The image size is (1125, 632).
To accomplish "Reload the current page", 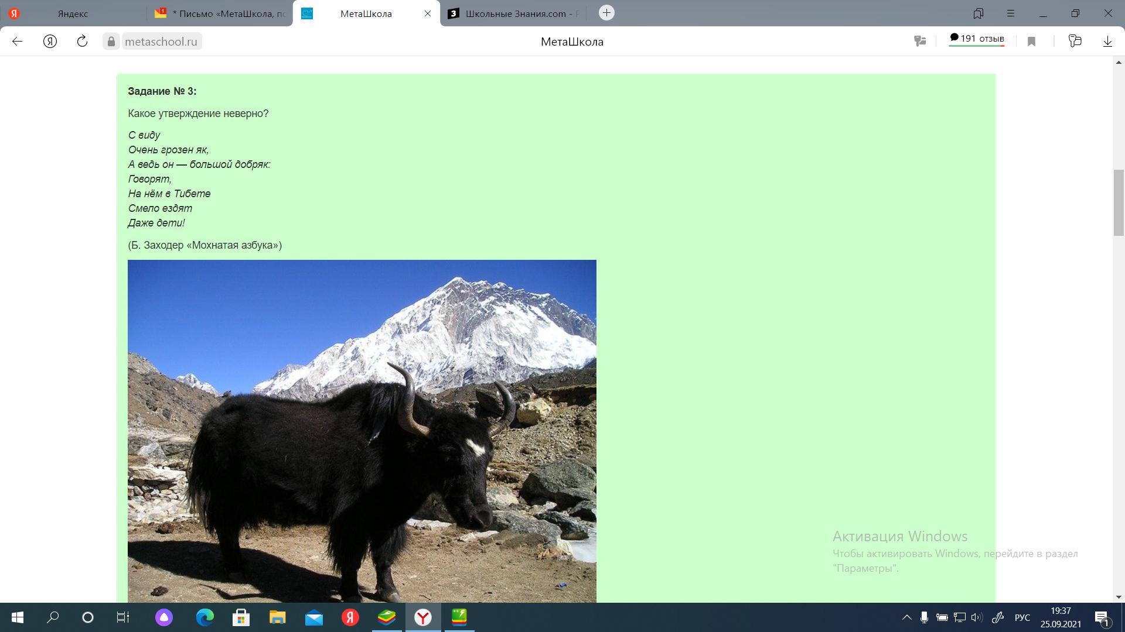I will point(82,41).
